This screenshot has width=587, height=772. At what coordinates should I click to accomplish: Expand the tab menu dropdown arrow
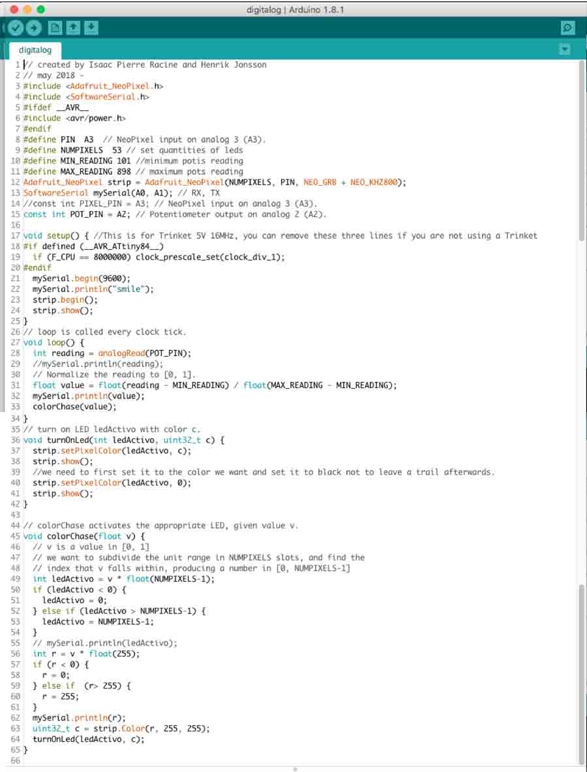pyautogui.click(x=565, y=50)
